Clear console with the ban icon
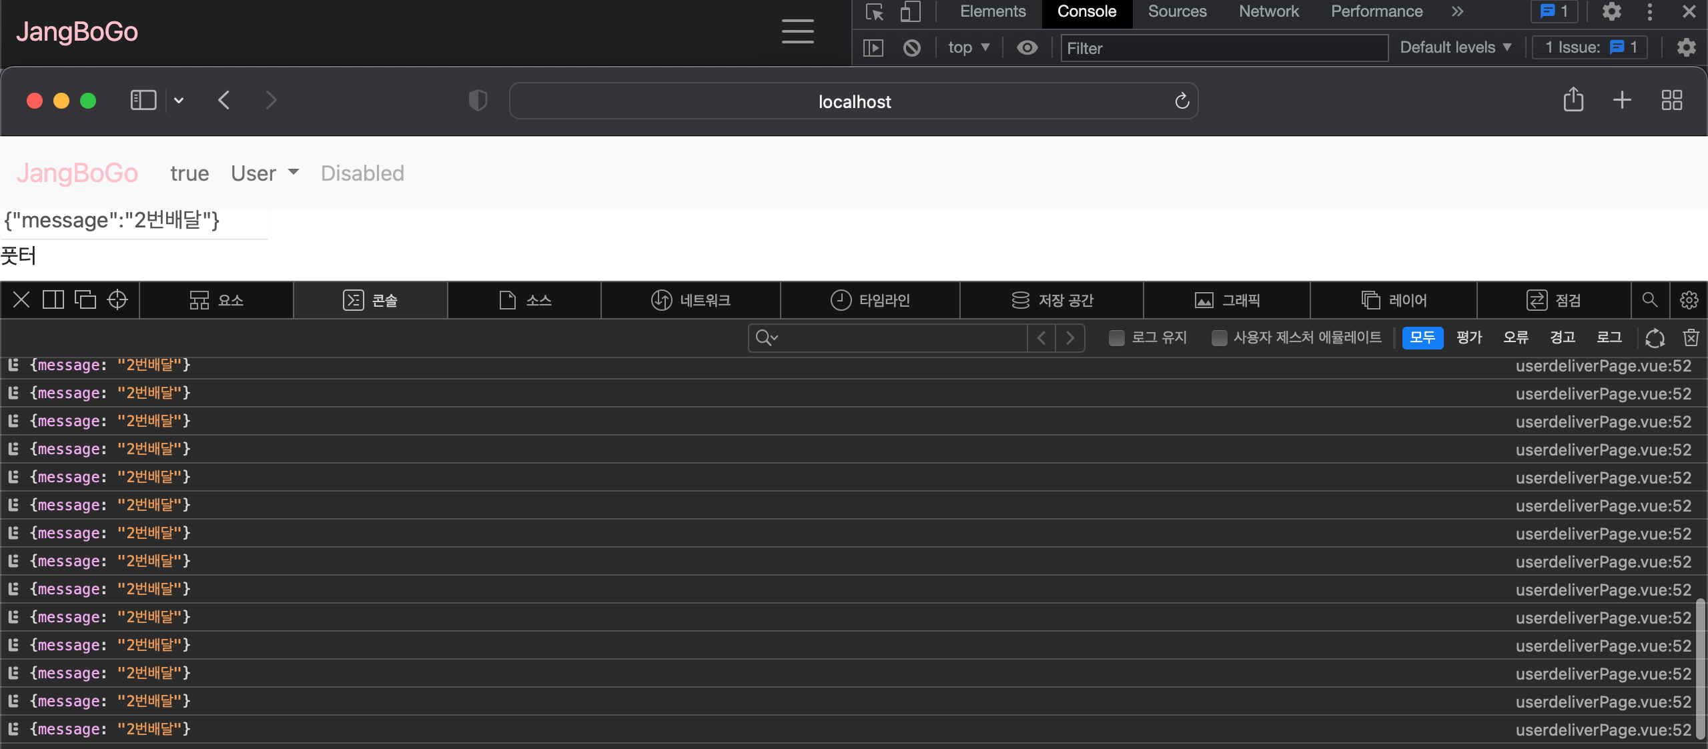The height and width of the screenshot is (749, 1708). point(911,48)
